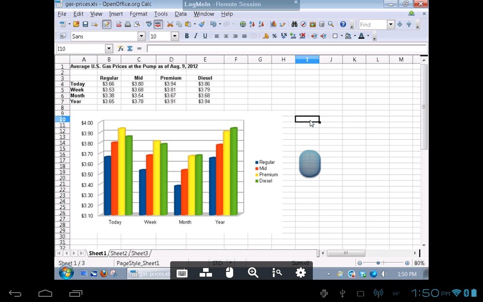Export directly as PDF

pos(118,25)
